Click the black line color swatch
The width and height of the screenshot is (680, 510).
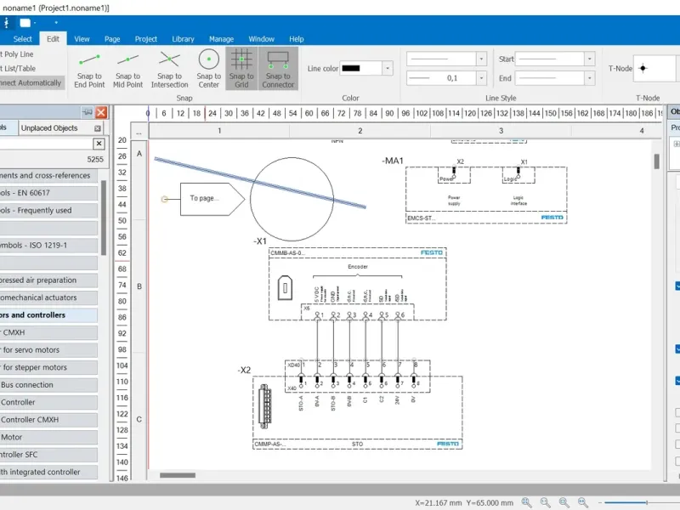pos(351,68)
